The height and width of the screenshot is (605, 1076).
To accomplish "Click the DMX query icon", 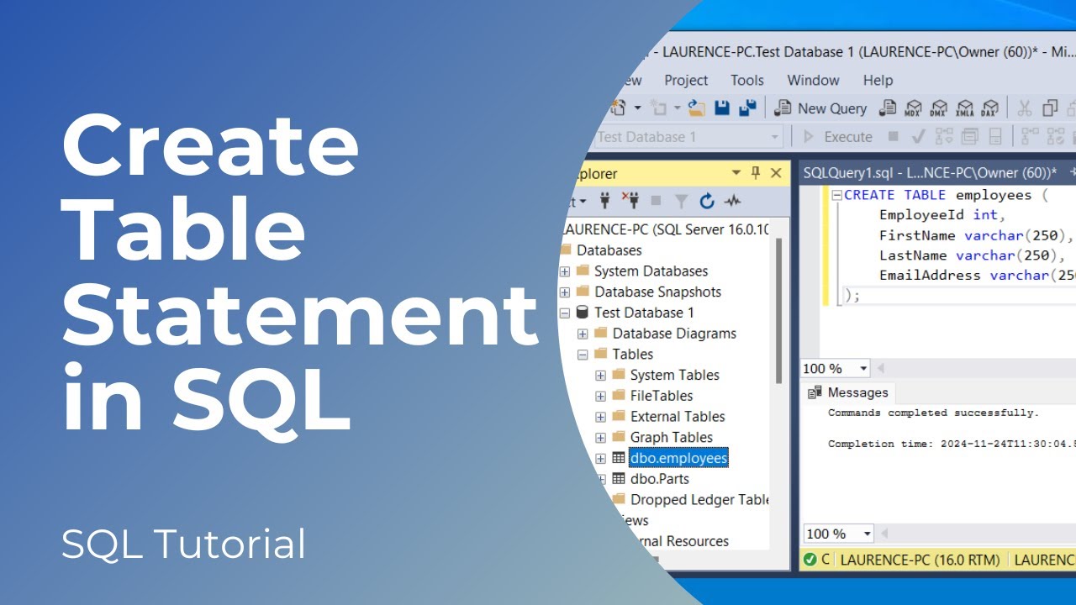I will point(938,108).
